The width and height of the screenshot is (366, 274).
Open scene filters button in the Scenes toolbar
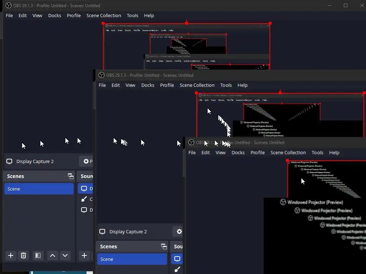pyautogui.click(x=38, y=255)
